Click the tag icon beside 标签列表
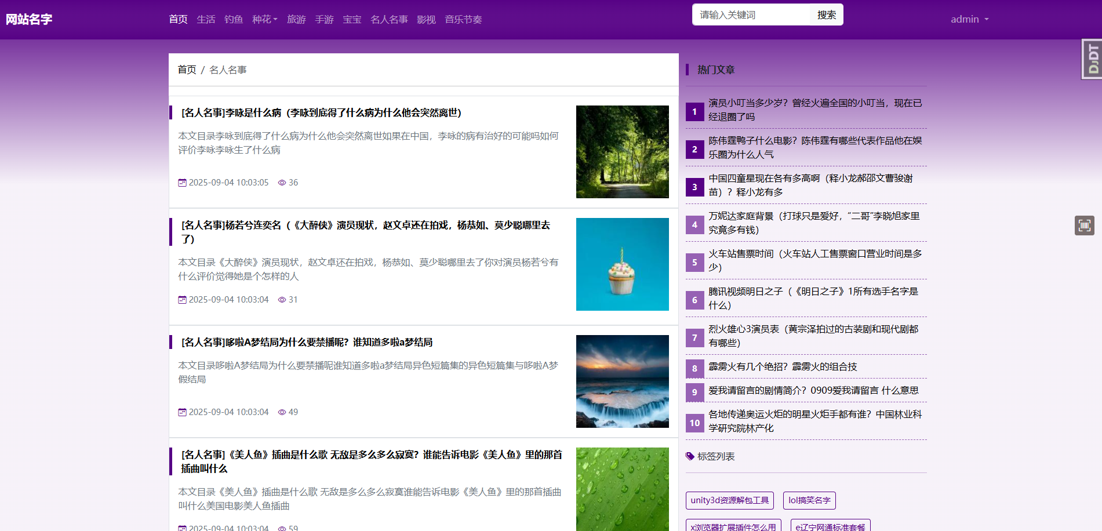 pyautogui.click(x=689, y=456)
